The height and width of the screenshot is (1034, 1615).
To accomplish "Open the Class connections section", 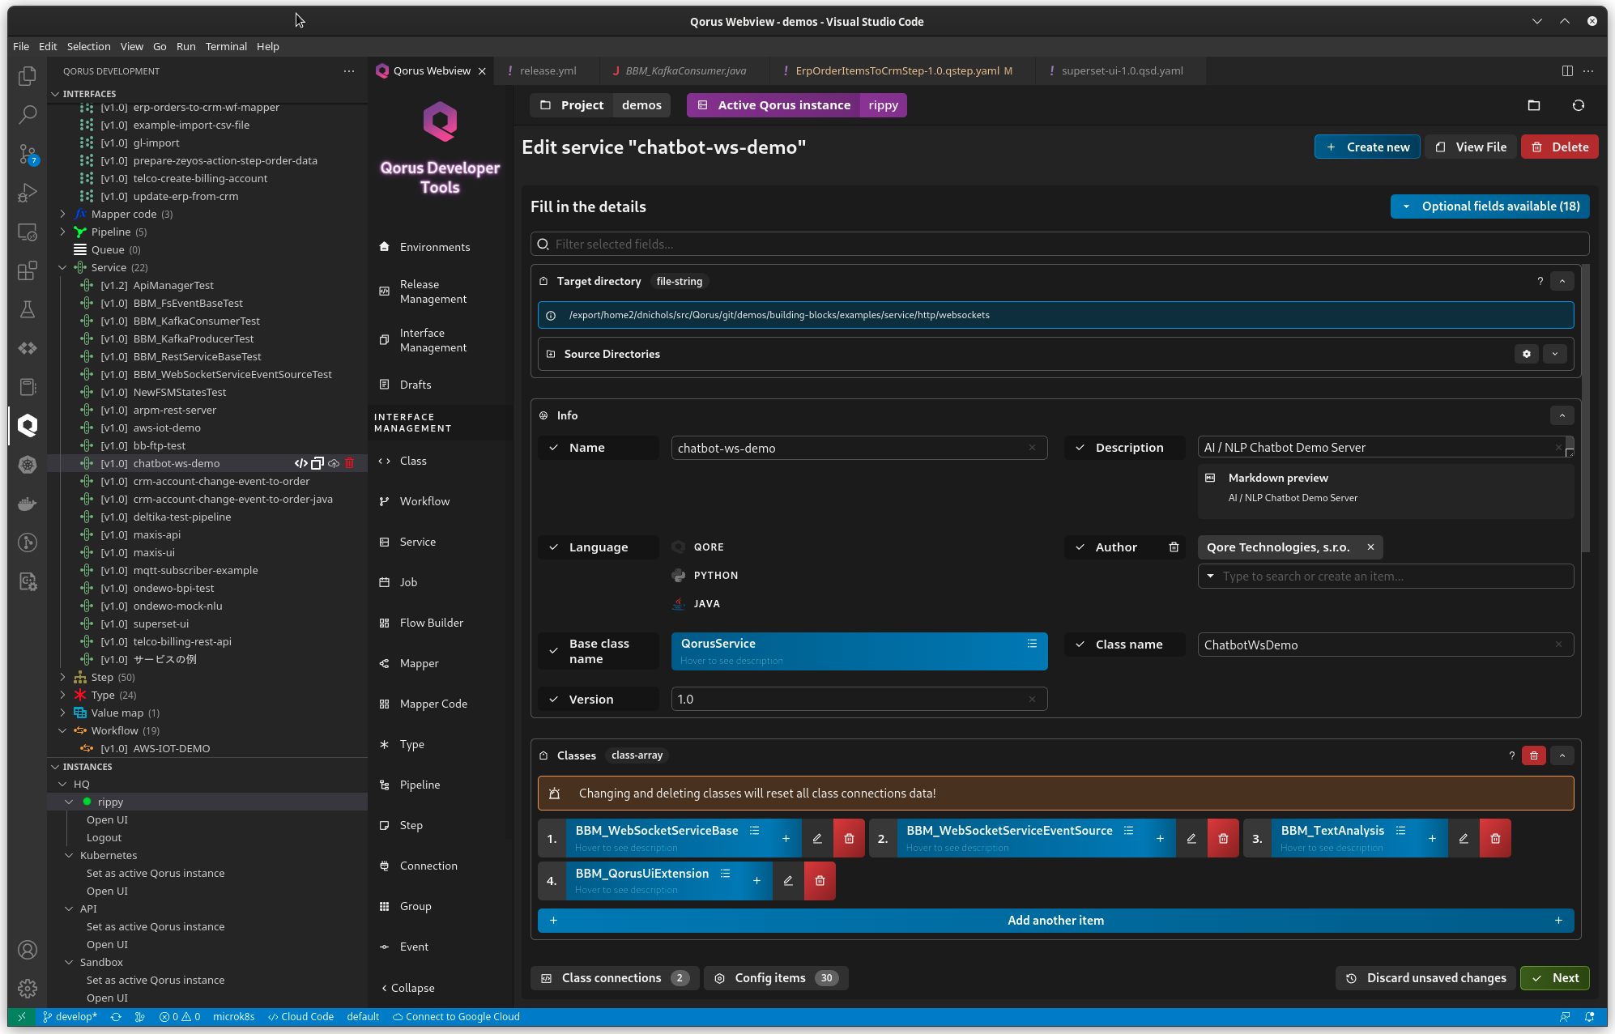I will click(x=614, y=978).
